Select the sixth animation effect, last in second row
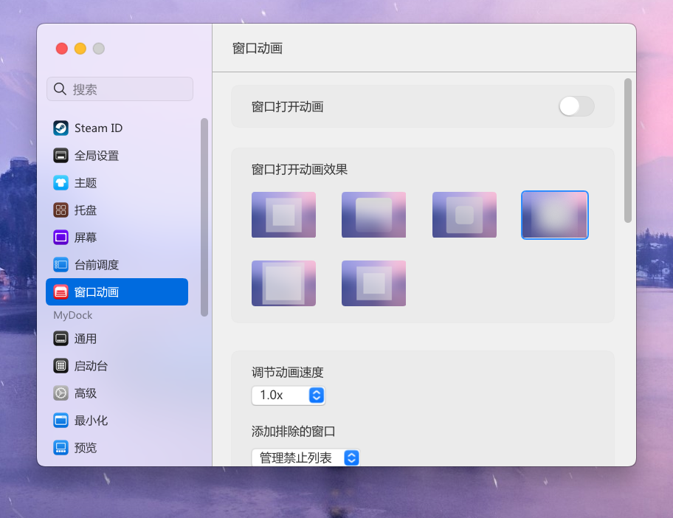The image size is (673, 518). click(374, 283)
